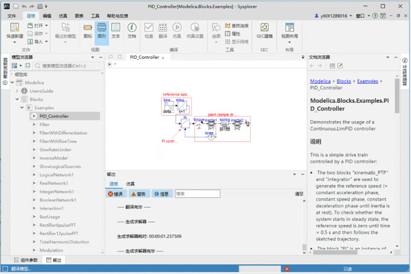Viewport: 411px width, 274px height.
Task: Open the dropdown arrow next to 打开
Action: [47, 26]
